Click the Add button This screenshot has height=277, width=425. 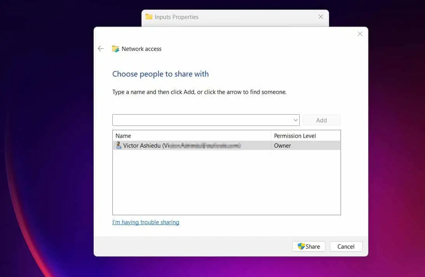[x=322, y=120]
